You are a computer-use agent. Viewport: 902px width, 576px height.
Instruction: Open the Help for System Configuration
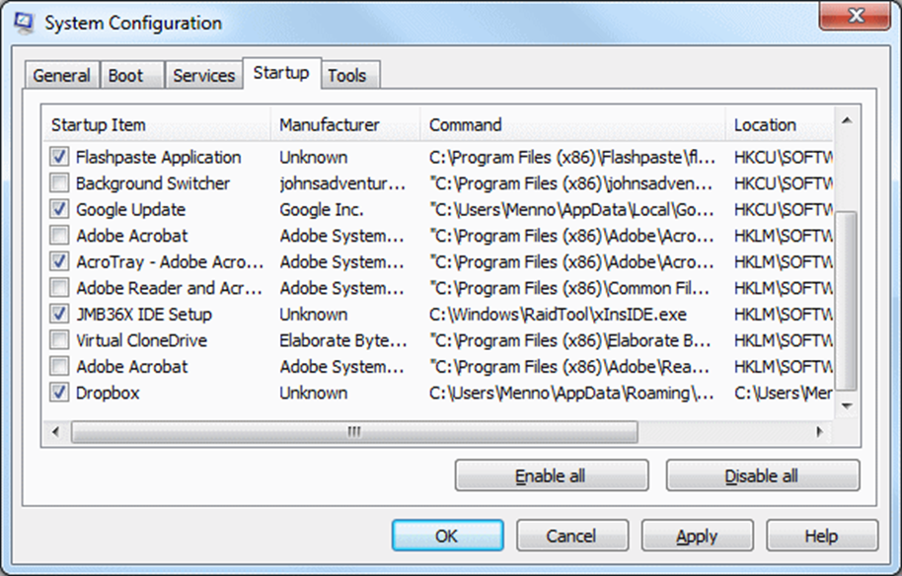821,536
